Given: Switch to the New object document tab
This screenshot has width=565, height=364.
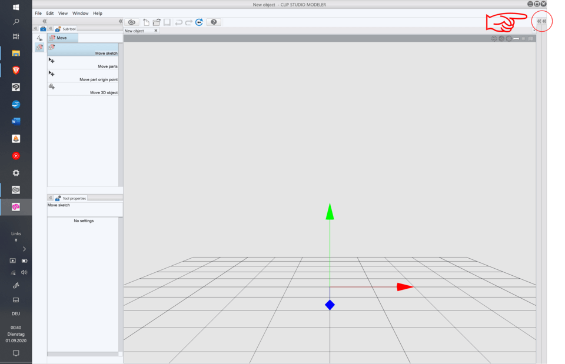Looking at the screenshot, I should (x=141, y=31).
